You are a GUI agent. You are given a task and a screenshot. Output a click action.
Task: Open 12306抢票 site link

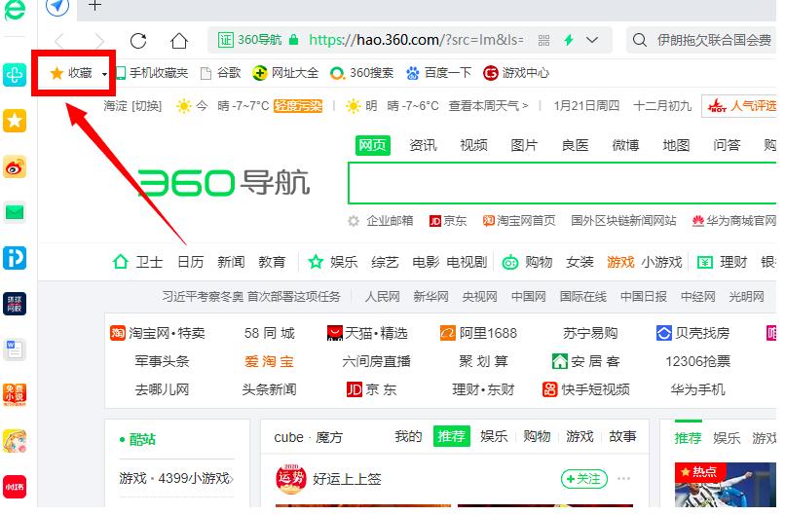[698, 361]
